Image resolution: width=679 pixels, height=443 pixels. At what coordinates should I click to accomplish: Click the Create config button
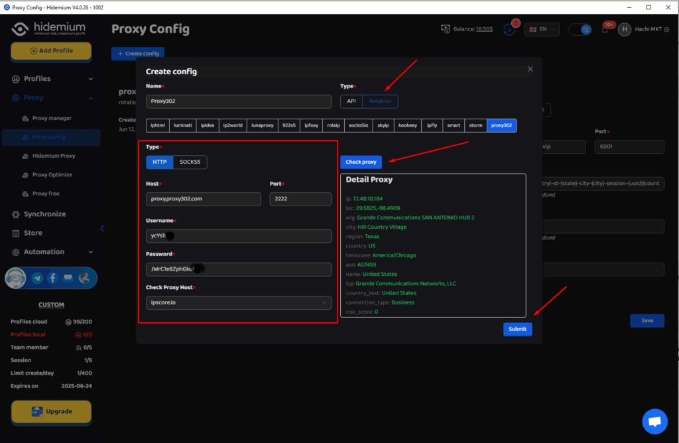click(x=138, y=54)
